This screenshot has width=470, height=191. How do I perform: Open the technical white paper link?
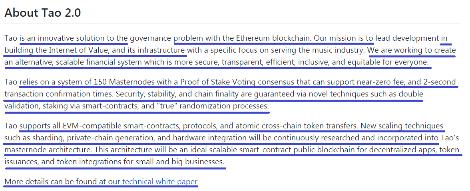(160, 181)
